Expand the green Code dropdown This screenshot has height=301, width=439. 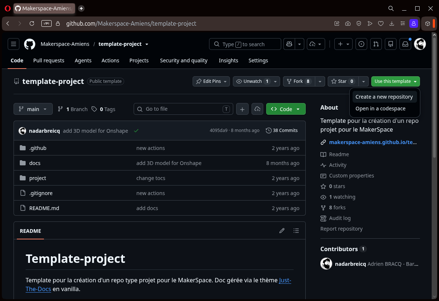coord(286,109)
